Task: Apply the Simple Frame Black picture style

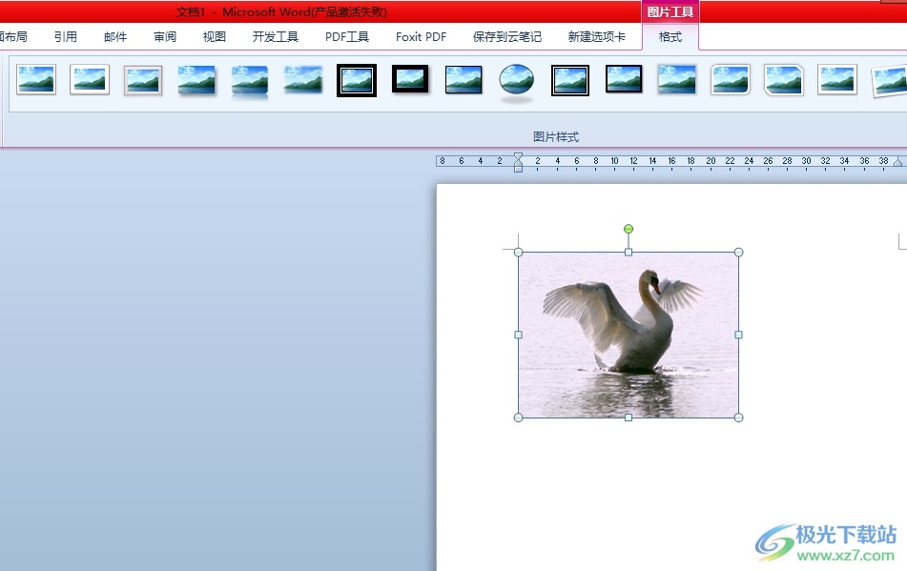Action: tap(464, 80)
